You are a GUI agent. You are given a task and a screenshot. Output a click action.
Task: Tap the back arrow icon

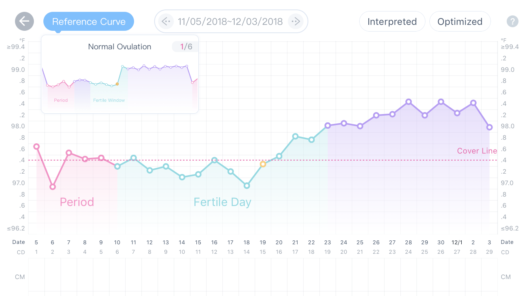point(24,21)
